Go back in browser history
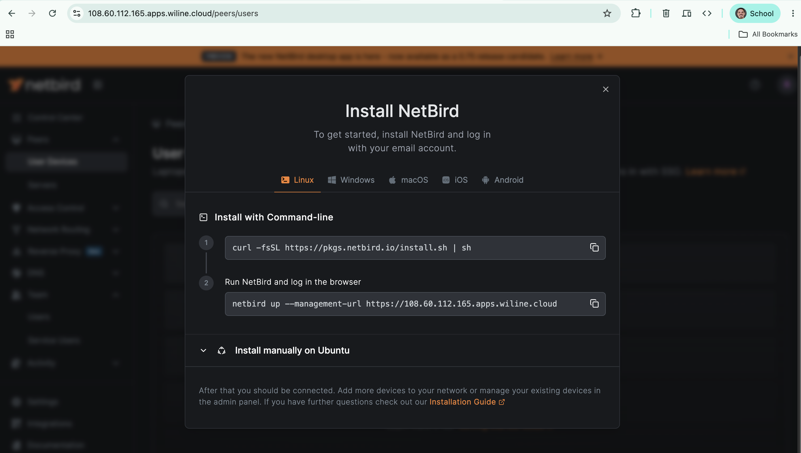 (12, 13)
